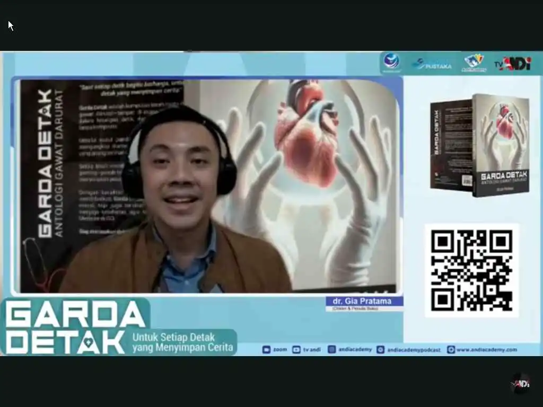
Task: Click the icon before the andiacademy handle
Action: pyautogui.click(x=332, y=350)
